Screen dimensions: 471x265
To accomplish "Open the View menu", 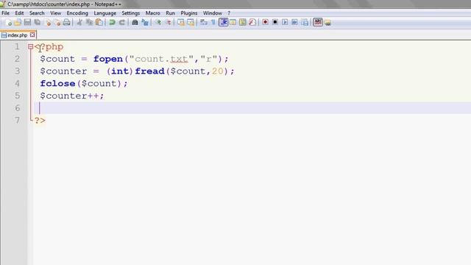I will click(x=56, y=13).
